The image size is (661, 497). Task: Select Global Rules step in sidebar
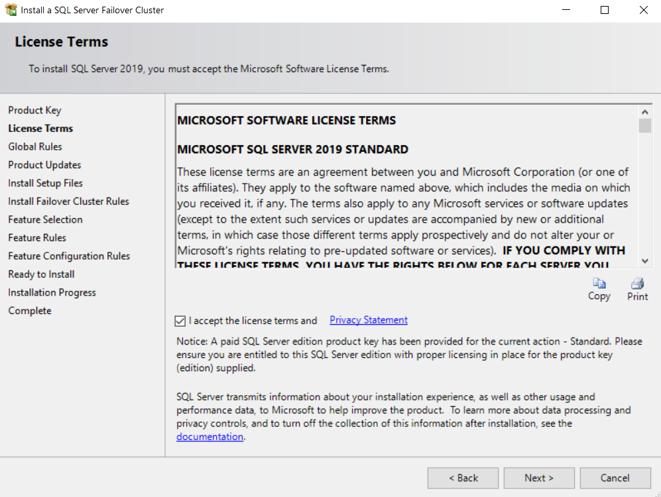(35, 146)
